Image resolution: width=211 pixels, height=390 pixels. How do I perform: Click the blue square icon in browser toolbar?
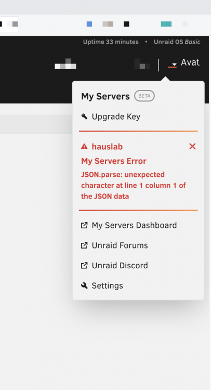[89, 24]
